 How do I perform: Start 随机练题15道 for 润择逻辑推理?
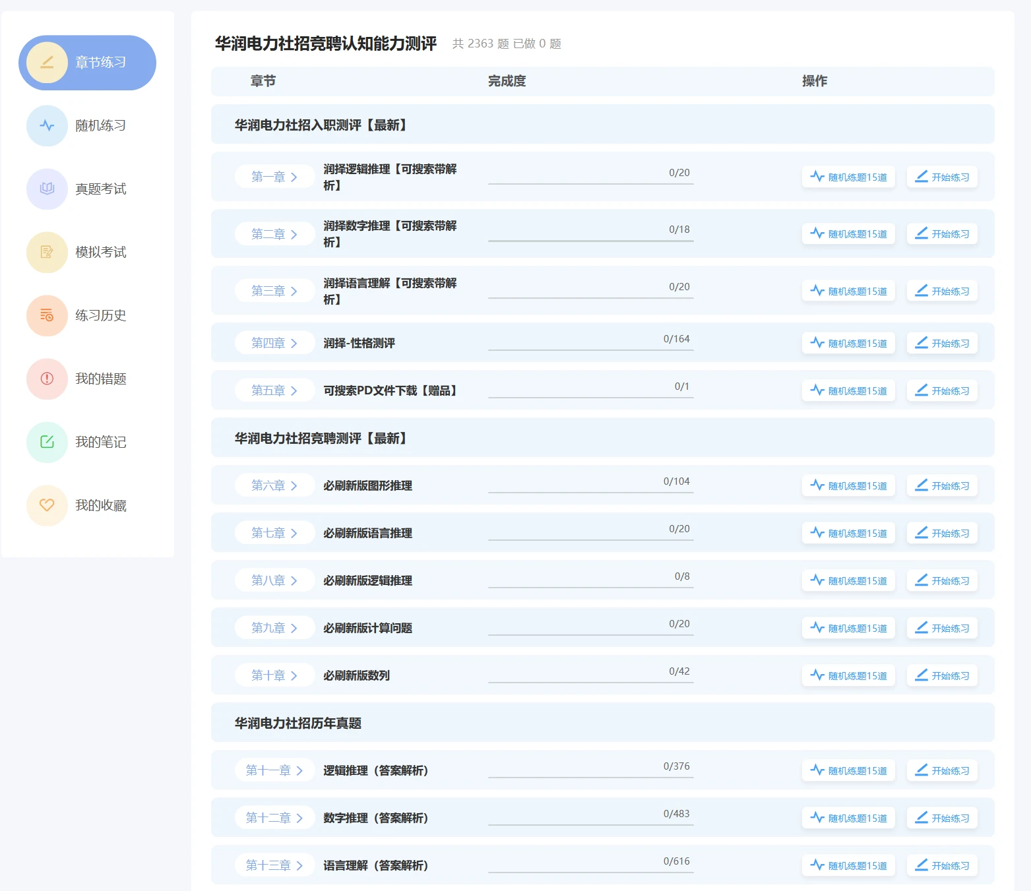click(x=848, y=177)
